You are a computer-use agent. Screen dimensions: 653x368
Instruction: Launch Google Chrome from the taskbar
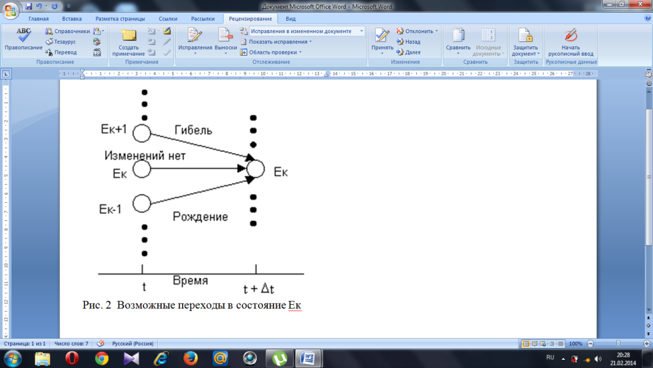coord(101,359)
